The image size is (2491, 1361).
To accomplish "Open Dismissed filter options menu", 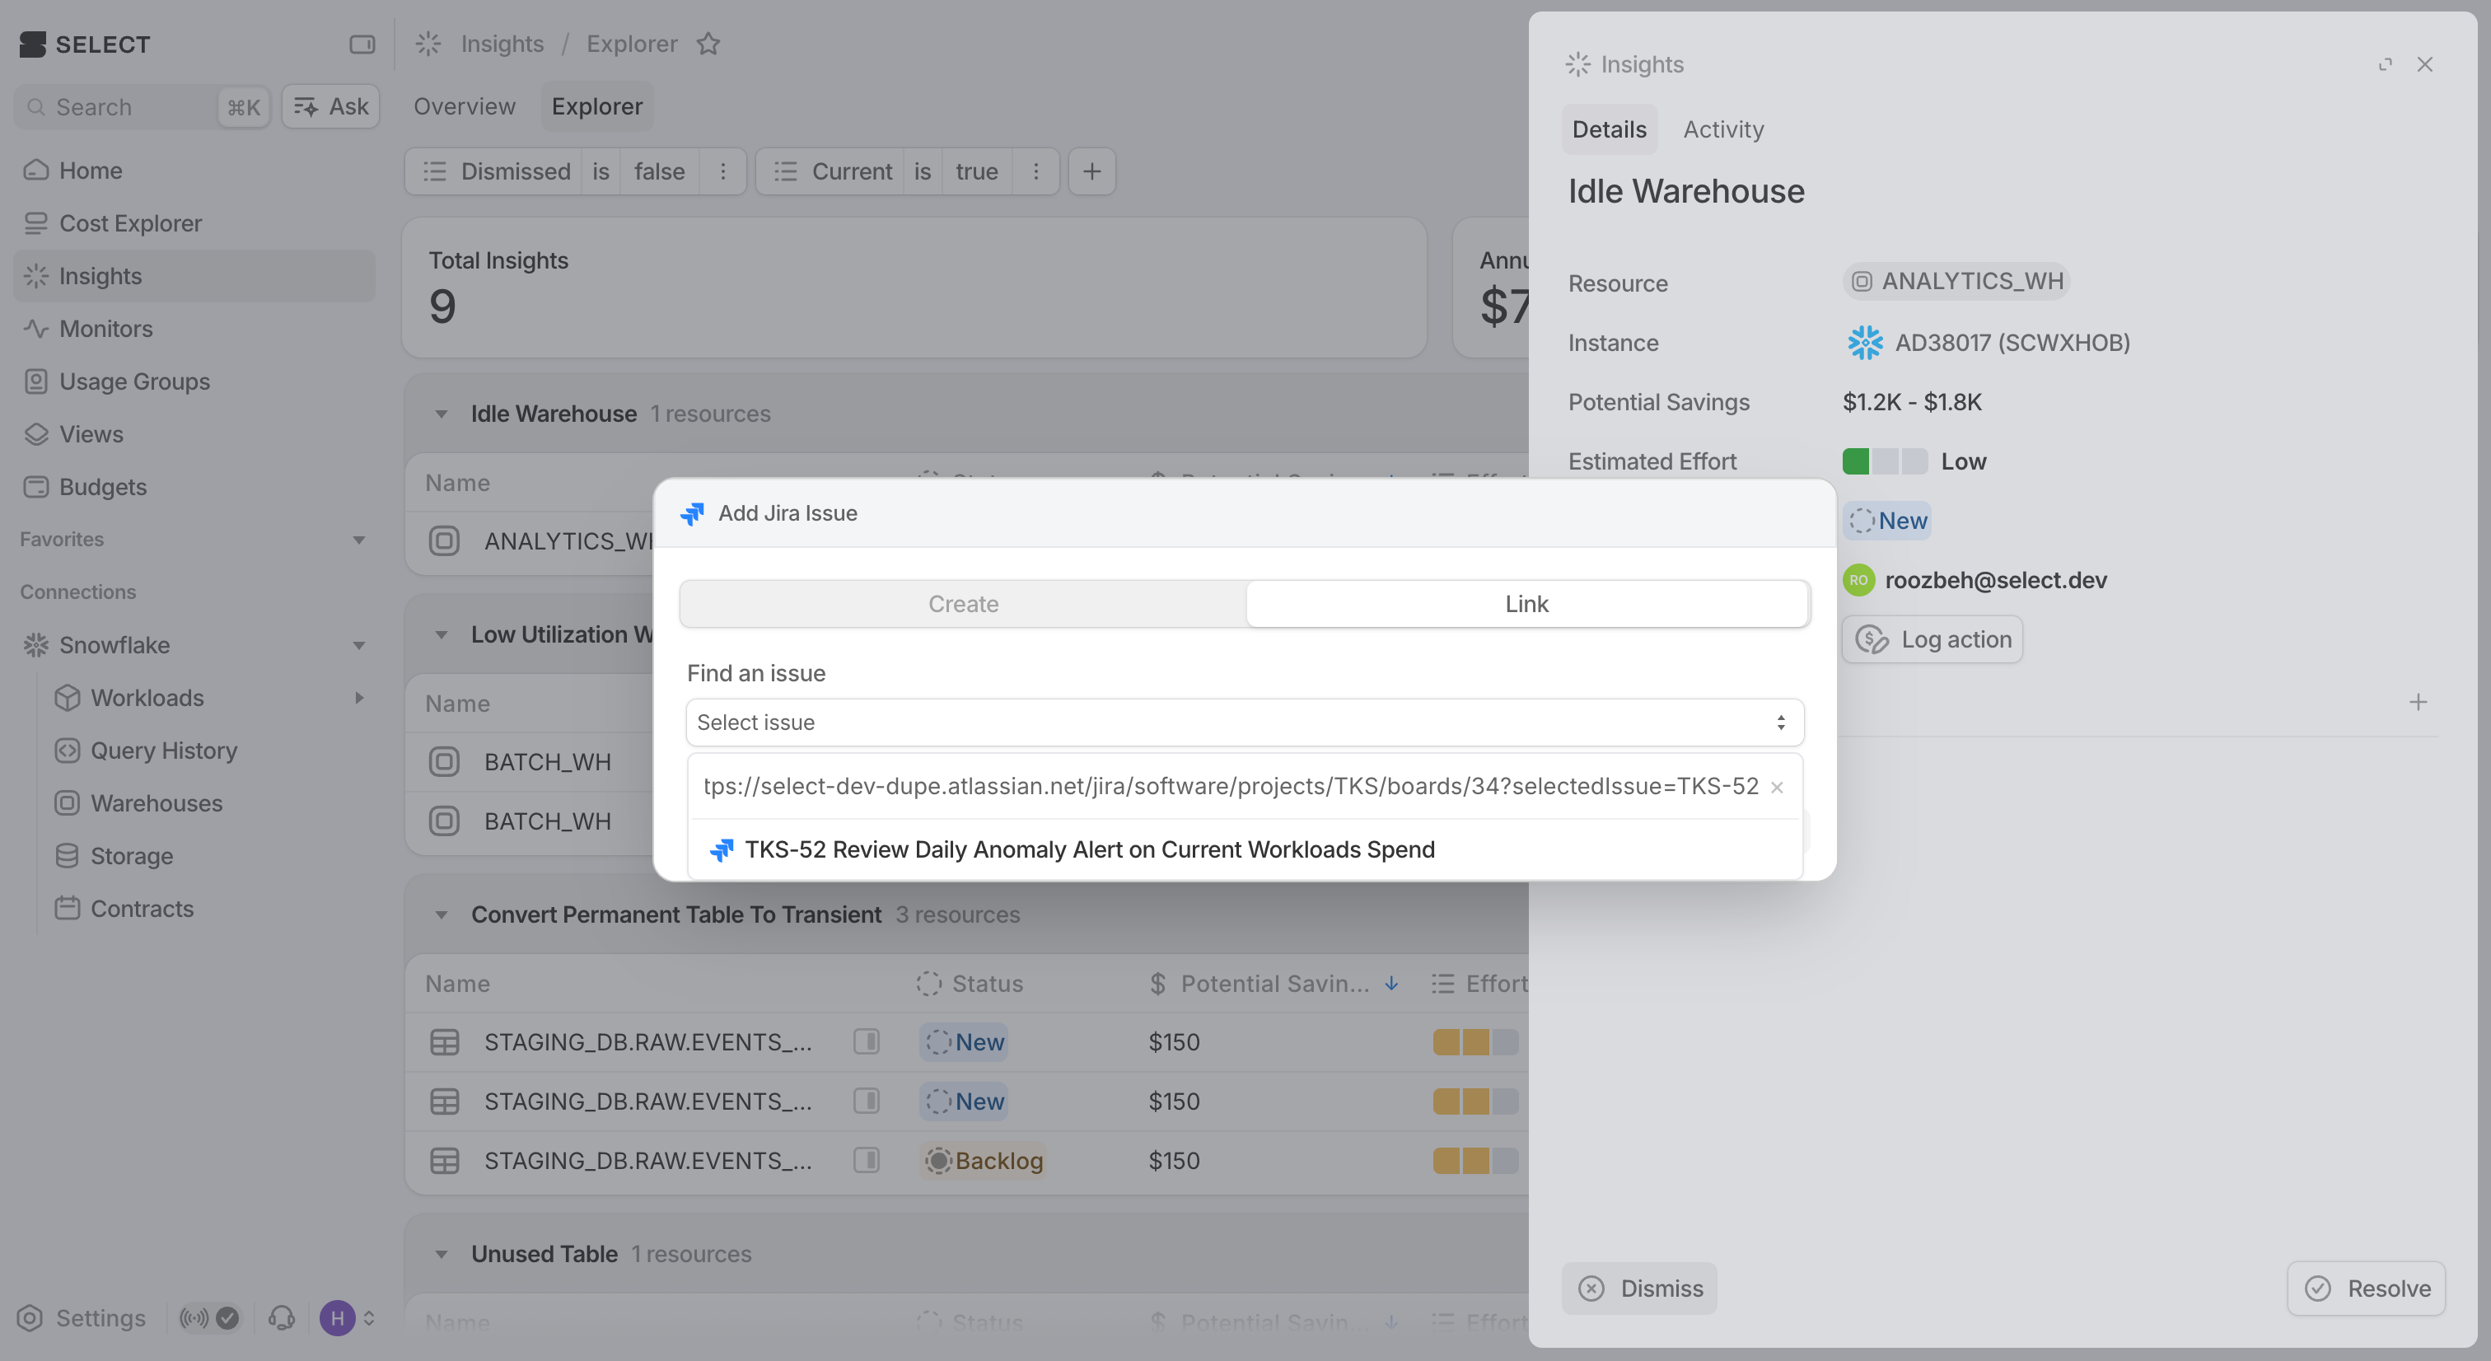I will pyautogui.click(x=722, y=171).
